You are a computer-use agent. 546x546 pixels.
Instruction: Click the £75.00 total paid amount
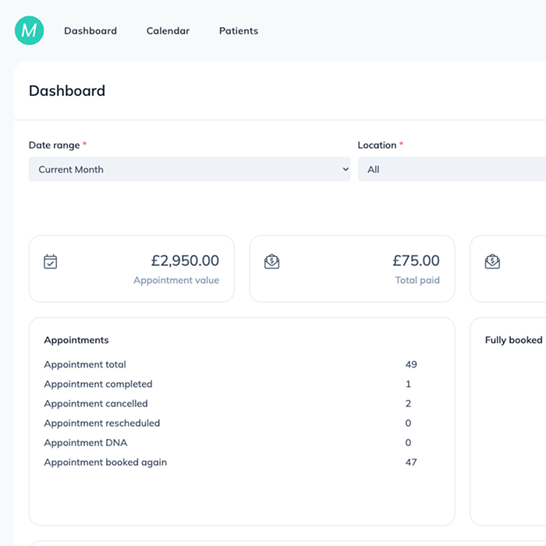click(x=416, y=261)
